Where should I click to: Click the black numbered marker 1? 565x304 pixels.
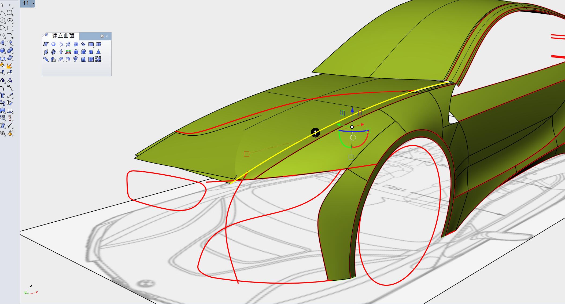coord(315,132)
